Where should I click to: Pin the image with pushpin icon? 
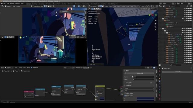coord(53,6)
